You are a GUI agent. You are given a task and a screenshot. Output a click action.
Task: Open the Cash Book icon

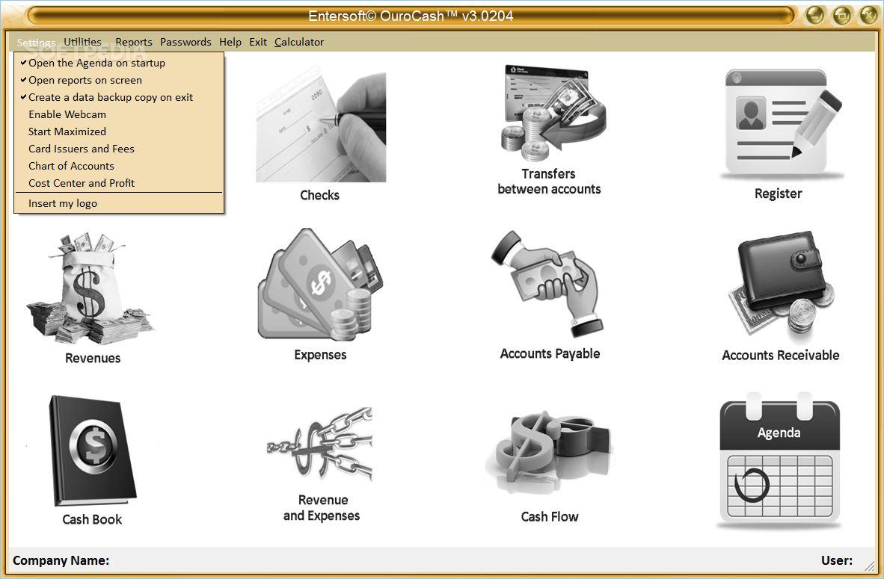(x=93, y=450)
